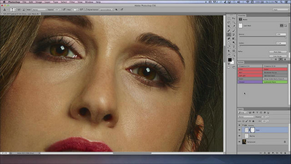Open the Layer menu
291x164 pixels.
[47, 2]
